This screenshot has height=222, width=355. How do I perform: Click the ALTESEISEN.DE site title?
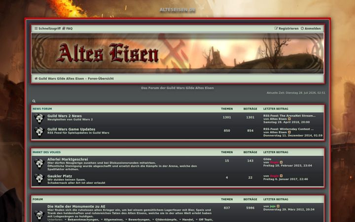[177, 10]
